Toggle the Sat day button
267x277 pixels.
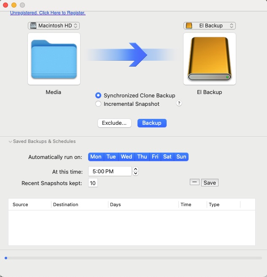[x=167, y=157]
